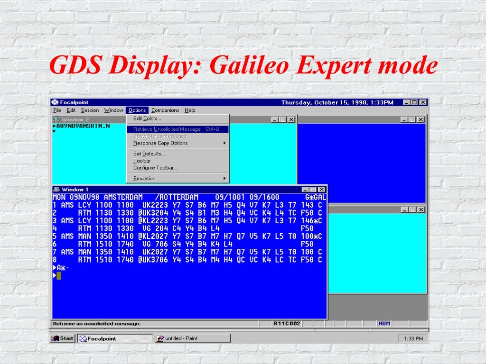Screen dimensions: 486x364
Task: Close Window 1
Action: (x=322, y=190)
